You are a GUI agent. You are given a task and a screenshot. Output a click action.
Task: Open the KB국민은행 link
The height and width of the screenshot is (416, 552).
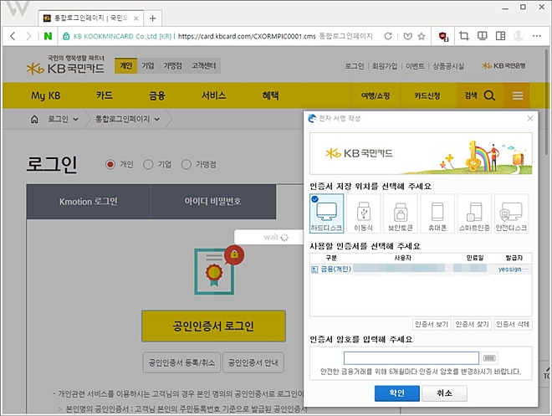503,65
